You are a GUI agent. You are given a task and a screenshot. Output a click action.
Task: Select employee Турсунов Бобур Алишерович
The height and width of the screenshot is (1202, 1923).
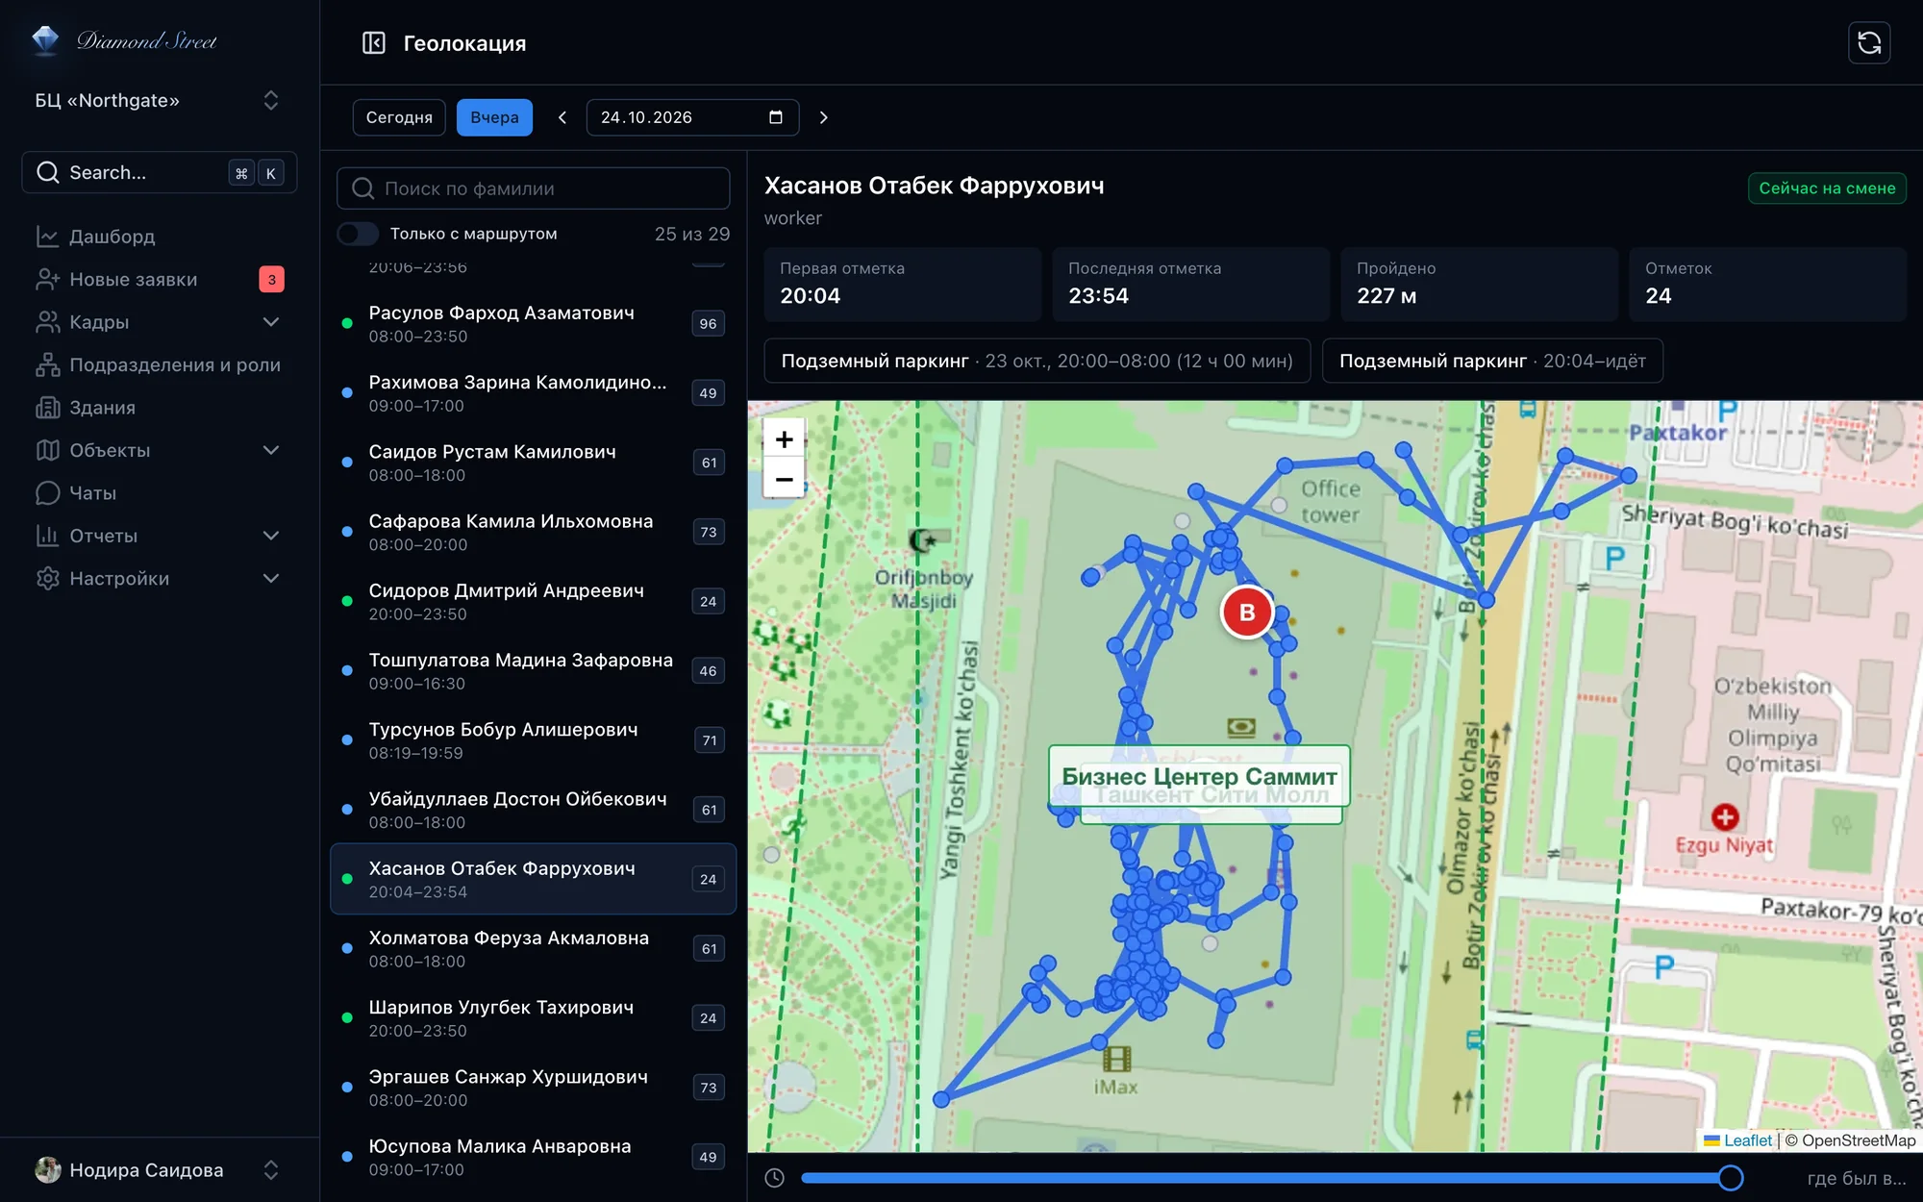coord(534,740)
